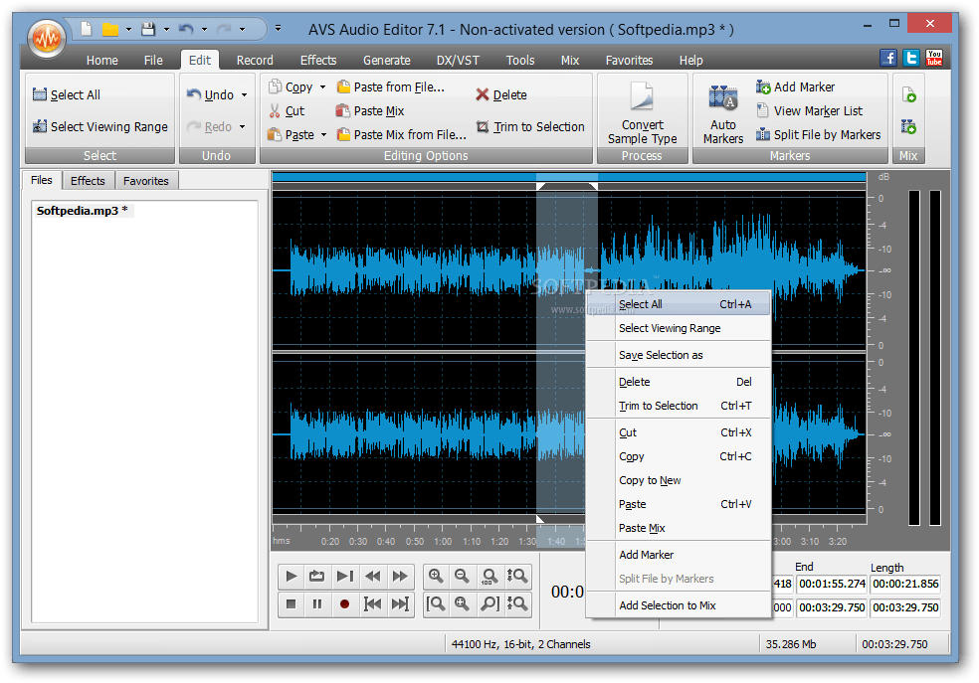
Task: Open the Copy dropdown arrow
Action: 320,86
